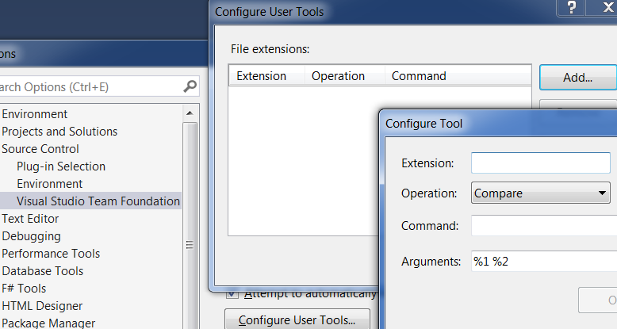
Task: Click the Command input field
Action: click(x=543, y=226)
